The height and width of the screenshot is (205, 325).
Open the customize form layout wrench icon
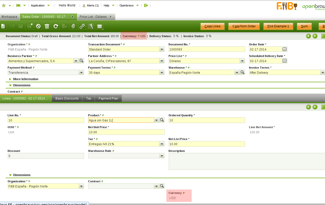coord(91,26)
